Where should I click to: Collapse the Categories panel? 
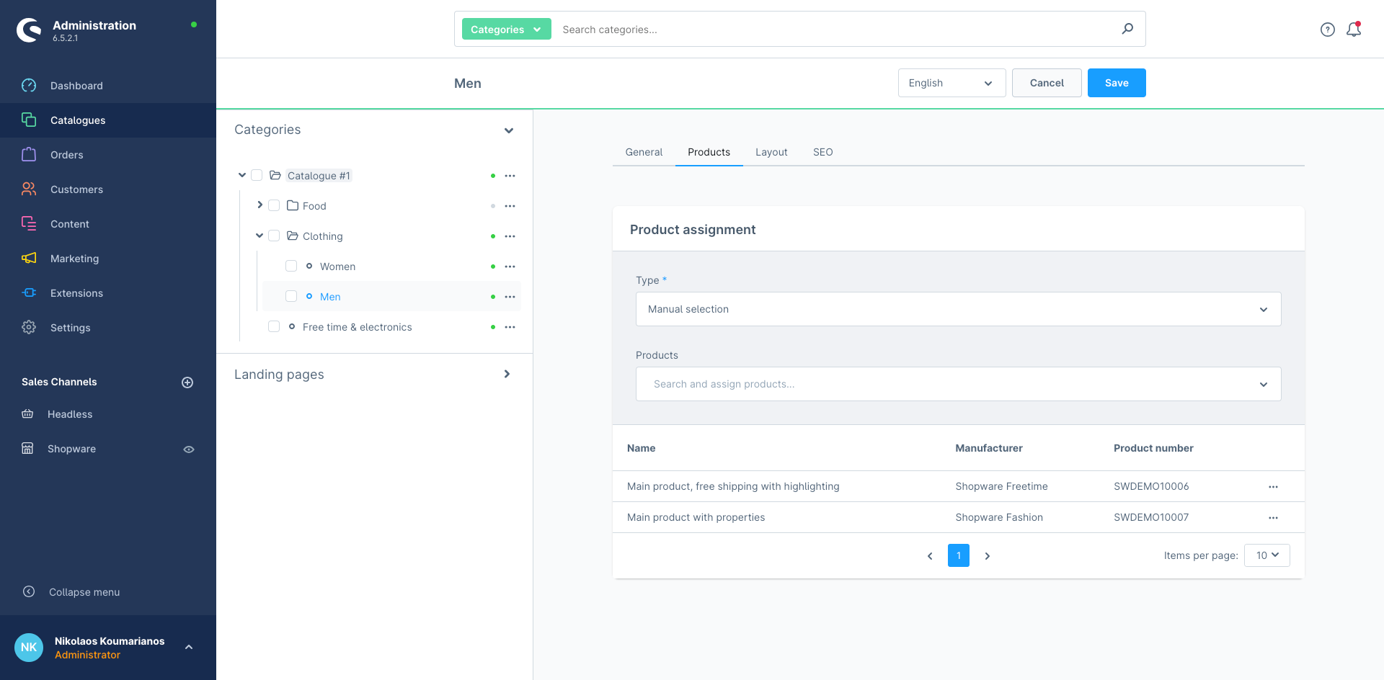point(509,130)
